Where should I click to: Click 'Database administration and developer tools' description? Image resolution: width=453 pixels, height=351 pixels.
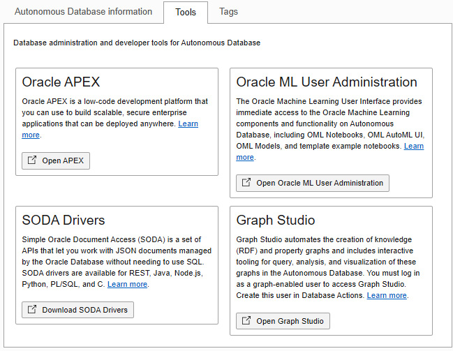(137, 43)
